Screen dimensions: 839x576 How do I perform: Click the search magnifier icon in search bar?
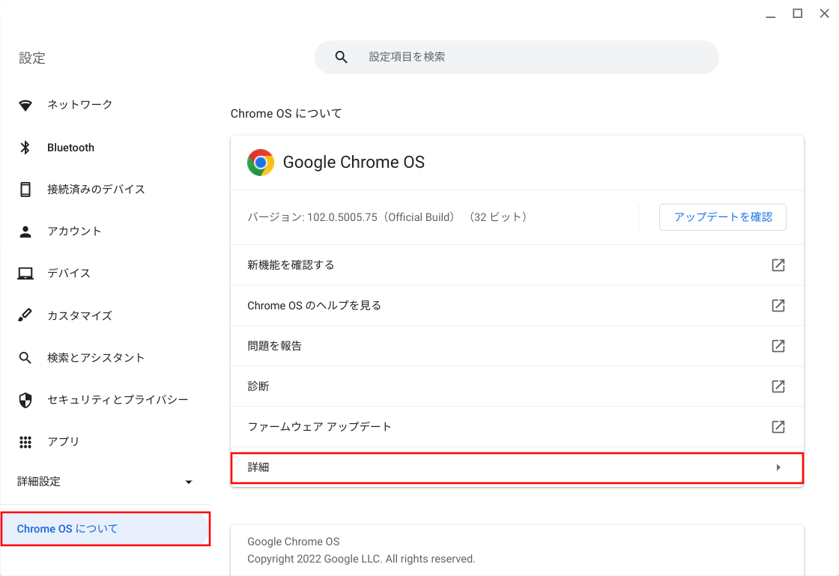[342, 57]
